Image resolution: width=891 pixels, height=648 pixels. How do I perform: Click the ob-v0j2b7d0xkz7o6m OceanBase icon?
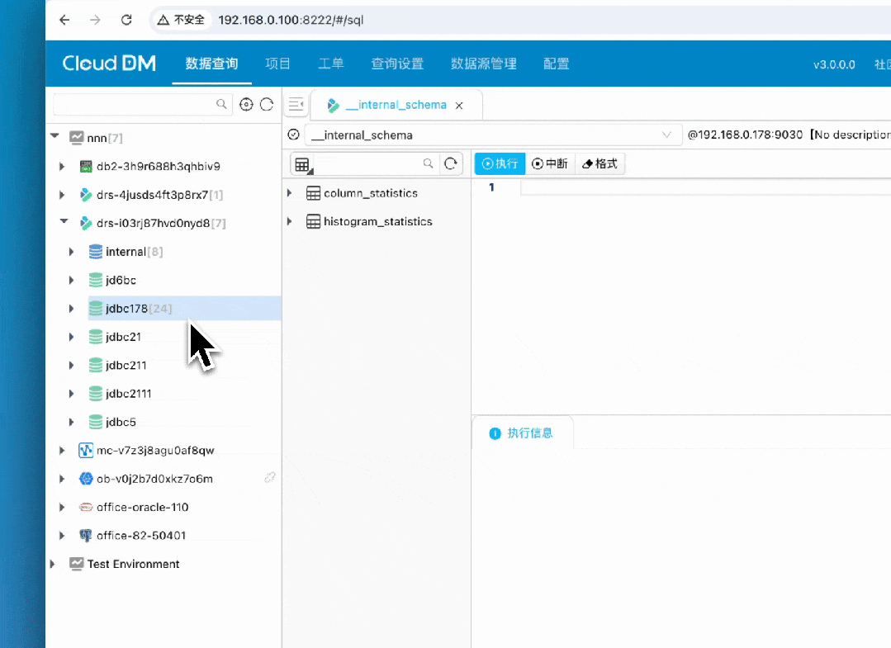click(x=86, y=479)
